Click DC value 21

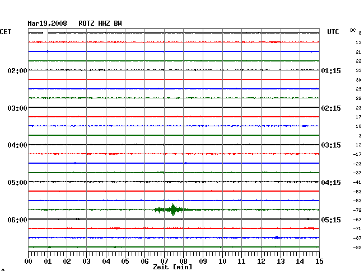tap(358, 52)
